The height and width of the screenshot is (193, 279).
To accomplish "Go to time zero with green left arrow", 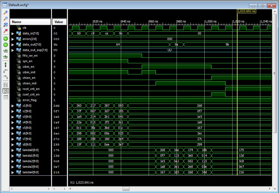I will [x=6, y=39].
